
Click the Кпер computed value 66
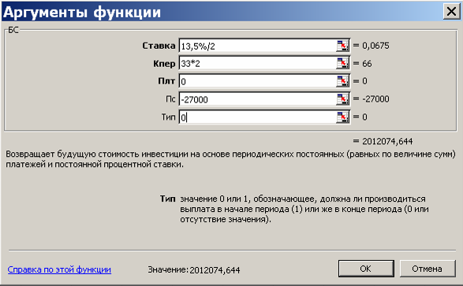(x=367, y=63)
